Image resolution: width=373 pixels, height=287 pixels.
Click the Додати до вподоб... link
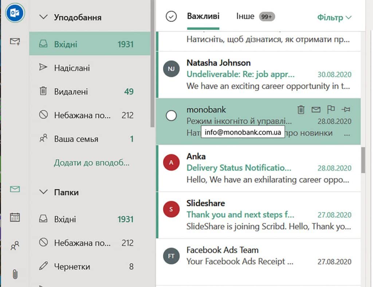coord(91,163)
